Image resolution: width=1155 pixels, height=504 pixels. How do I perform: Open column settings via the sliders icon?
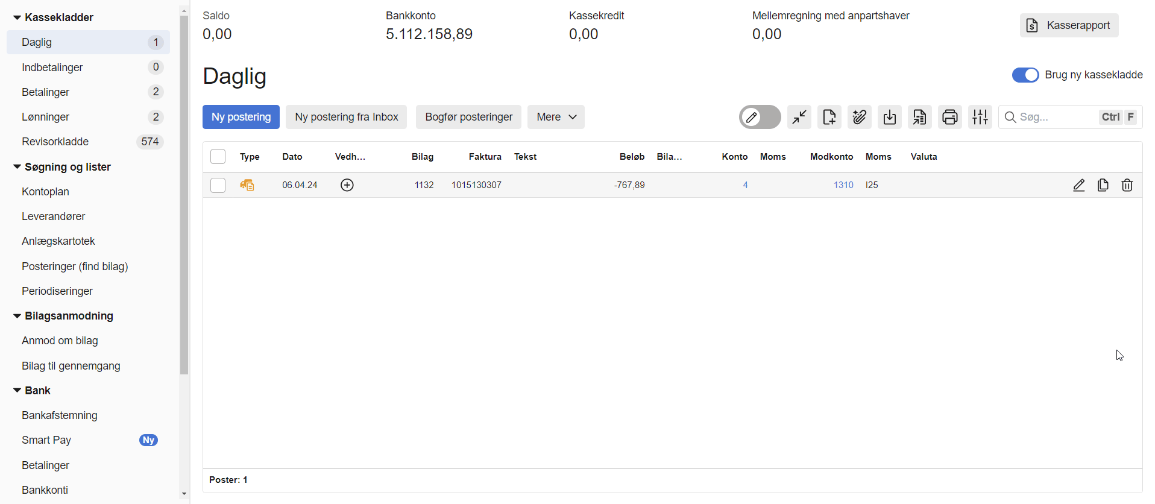(x=980, y=117)
